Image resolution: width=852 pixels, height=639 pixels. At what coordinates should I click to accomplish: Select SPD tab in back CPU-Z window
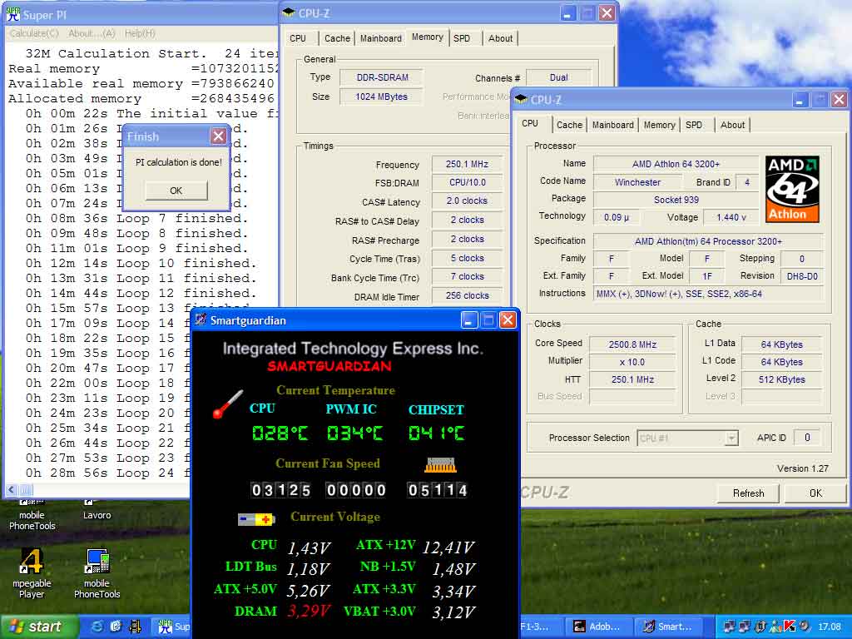(462, 38)
